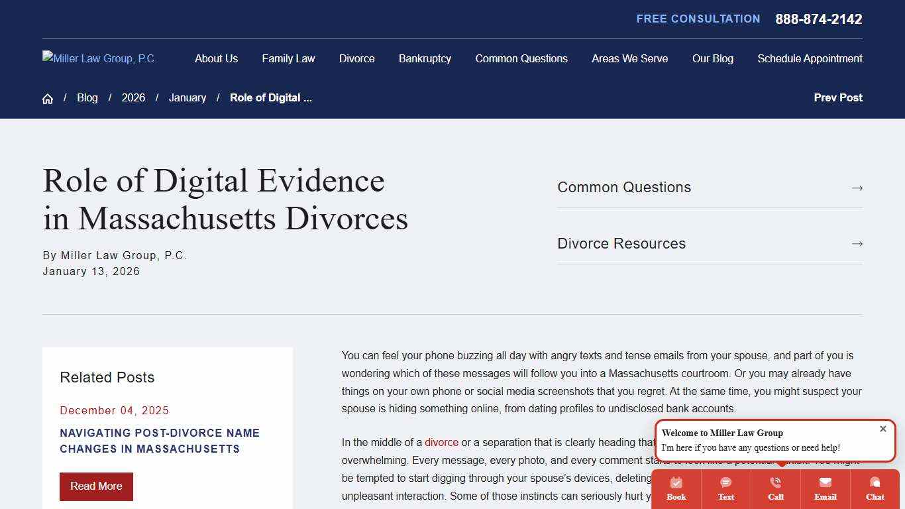Image resolution: width=905 pixels, height=509 pixels.
Task: Dismiss the welcome chat popup
Action: [x=883, y=429]
